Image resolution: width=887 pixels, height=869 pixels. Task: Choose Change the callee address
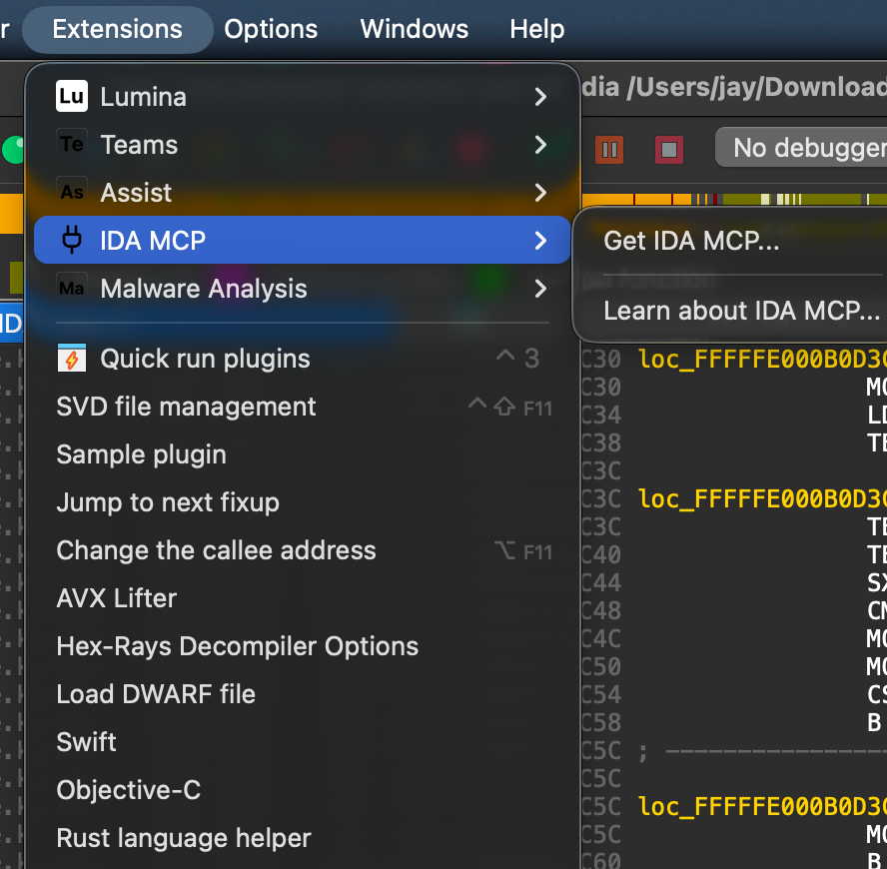[302, 550]
